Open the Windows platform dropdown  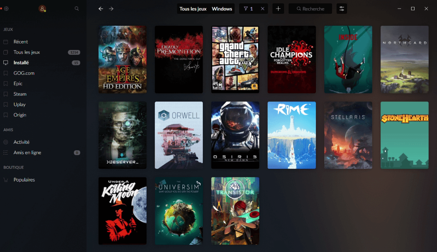[x=222, y=9]
